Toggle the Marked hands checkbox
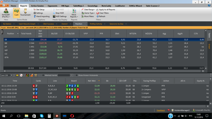Screen dimensions: 212x119 point(43,75)
